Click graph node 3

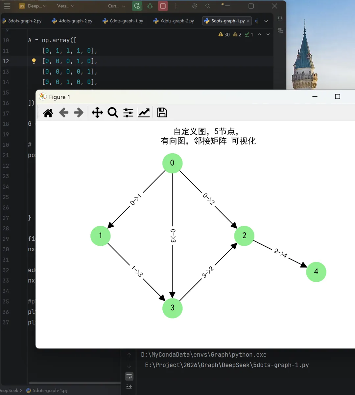pos(173,308)
